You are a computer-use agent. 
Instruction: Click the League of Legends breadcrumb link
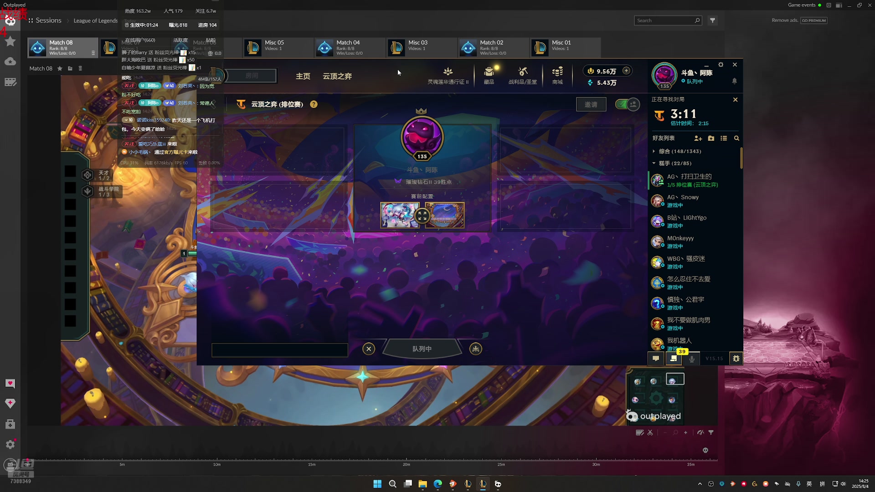[x=96, y=20]
